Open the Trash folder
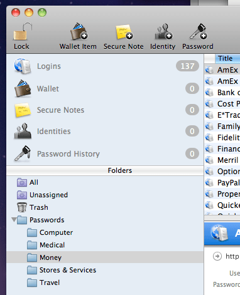240x295 pixels. 105,207
